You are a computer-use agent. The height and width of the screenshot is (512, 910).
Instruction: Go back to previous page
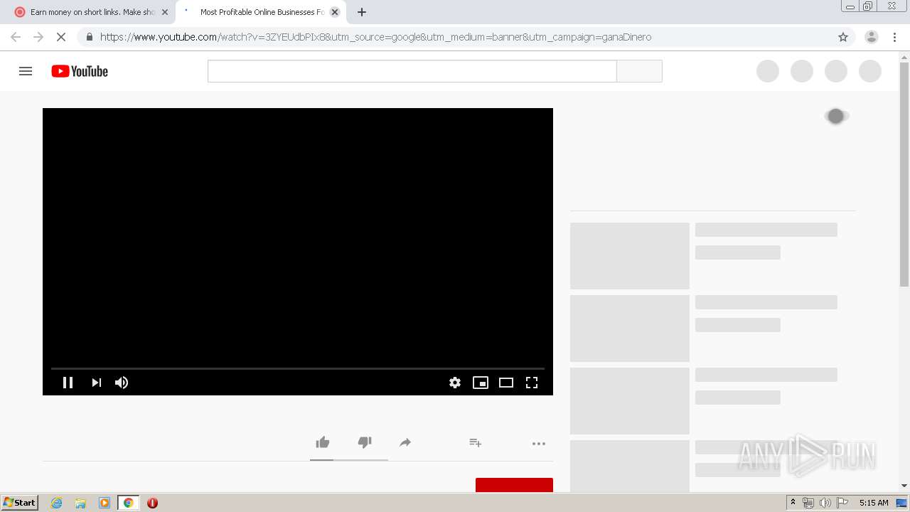[x=16, y=37]
